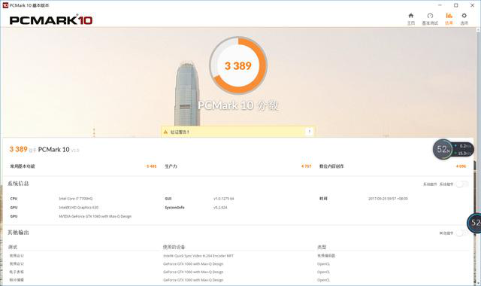The height and width of the screenshot is (286, 481).
Task: Click 'NVIDIA GeForce GTX 1060 with Max-Q Design'
Action: click(95, 217)
